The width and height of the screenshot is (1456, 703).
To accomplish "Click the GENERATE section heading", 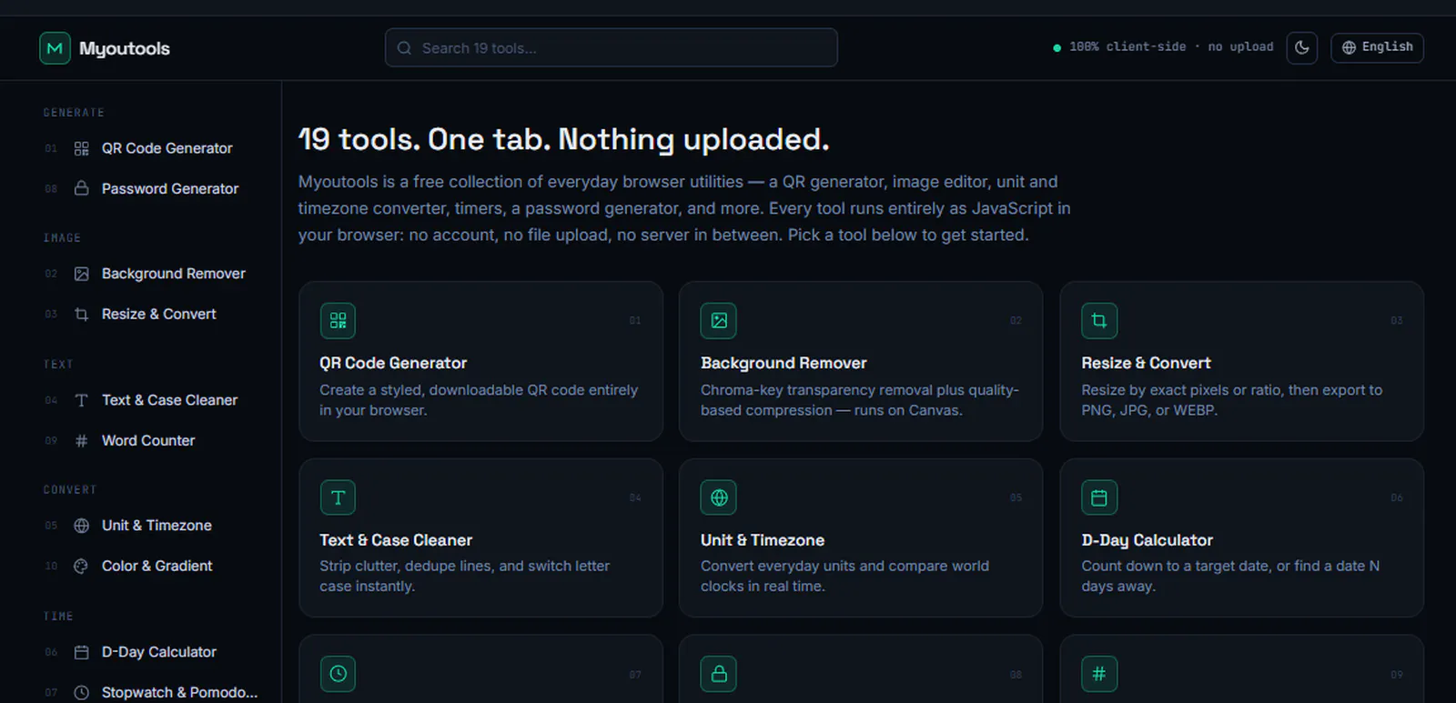I will click(x=74, y=113).
